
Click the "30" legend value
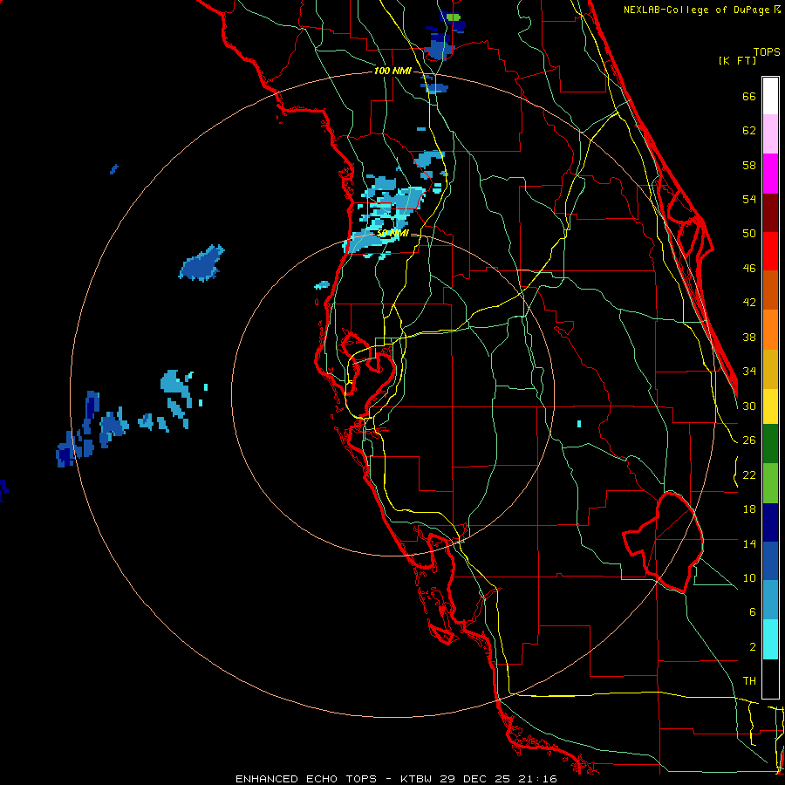(x=749, y=406)
